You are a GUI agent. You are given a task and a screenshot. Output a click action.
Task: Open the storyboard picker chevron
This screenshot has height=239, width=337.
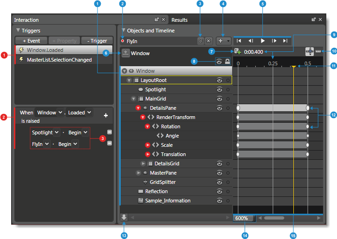pos(201,41)
